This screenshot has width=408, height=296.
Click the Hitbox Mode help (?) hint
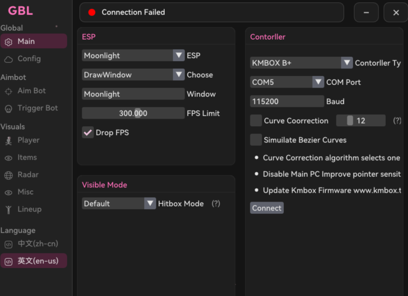tap(216, 203)
